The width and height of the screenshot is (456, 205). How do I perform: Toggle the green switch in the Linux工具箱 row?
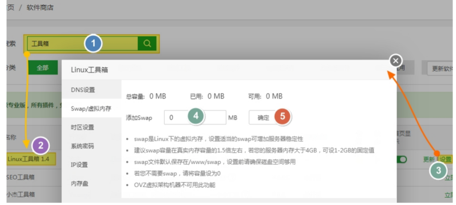click(402, 160)
